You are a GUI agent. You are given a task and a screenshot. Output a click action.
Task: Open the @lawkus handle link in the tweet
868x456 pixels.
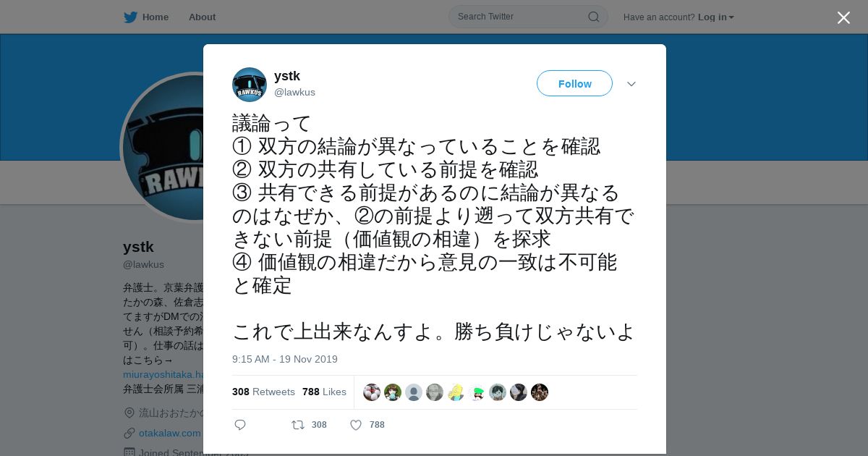click(x=294, y=92)
